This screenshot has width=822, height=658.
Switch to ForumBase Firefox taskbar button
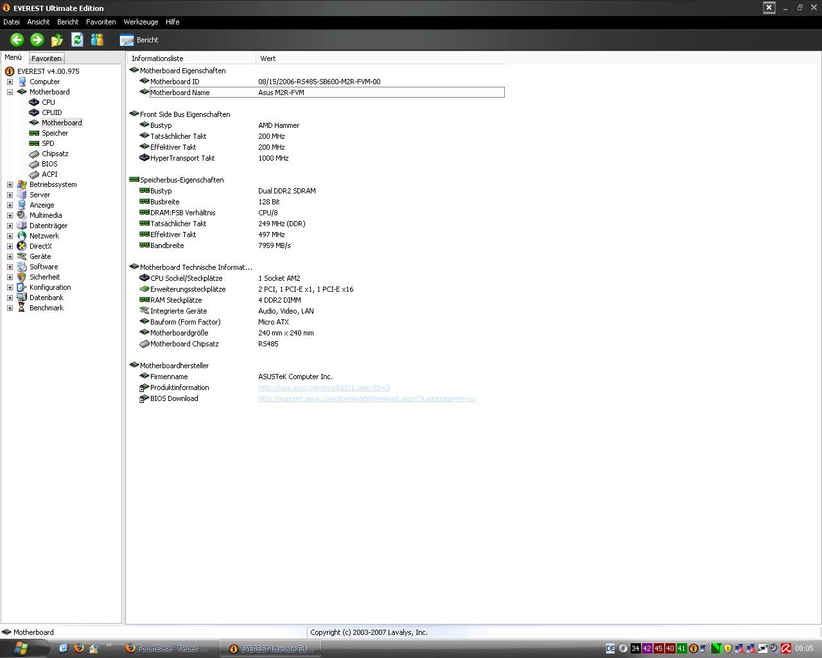(168, 648)
